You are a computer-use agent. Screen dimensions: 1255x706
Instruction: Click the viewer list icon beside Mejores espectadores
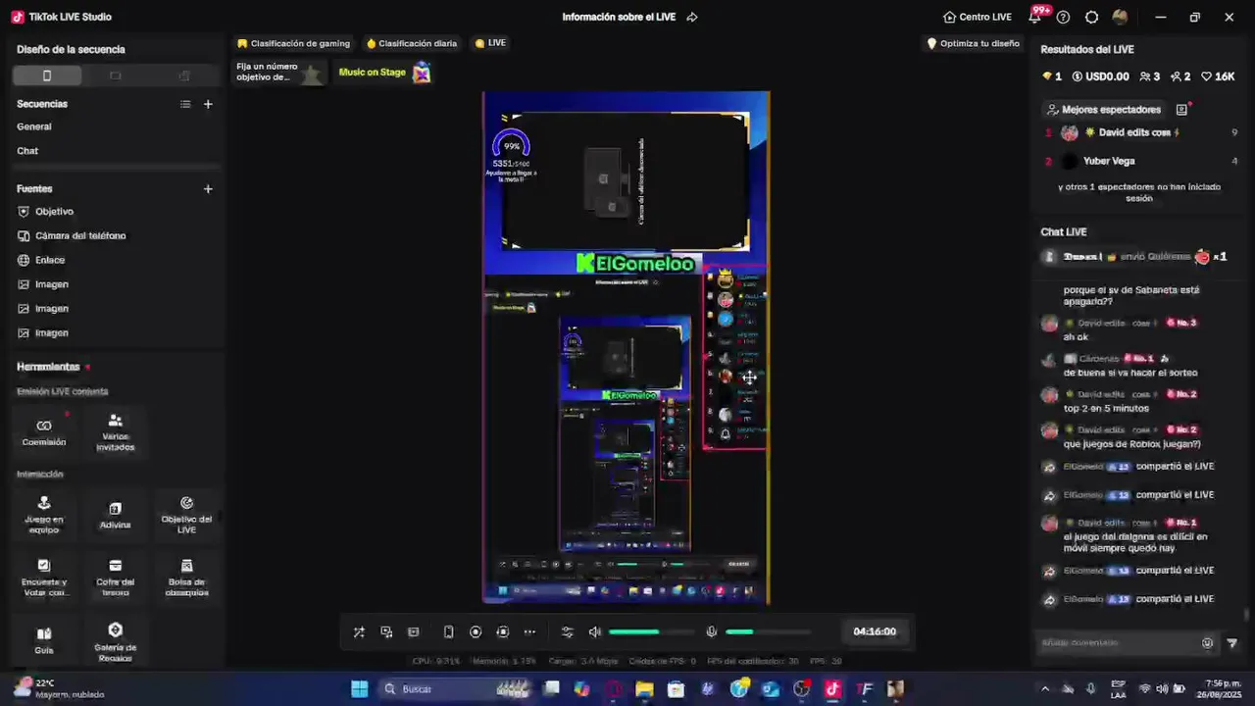coord(1181,110)
